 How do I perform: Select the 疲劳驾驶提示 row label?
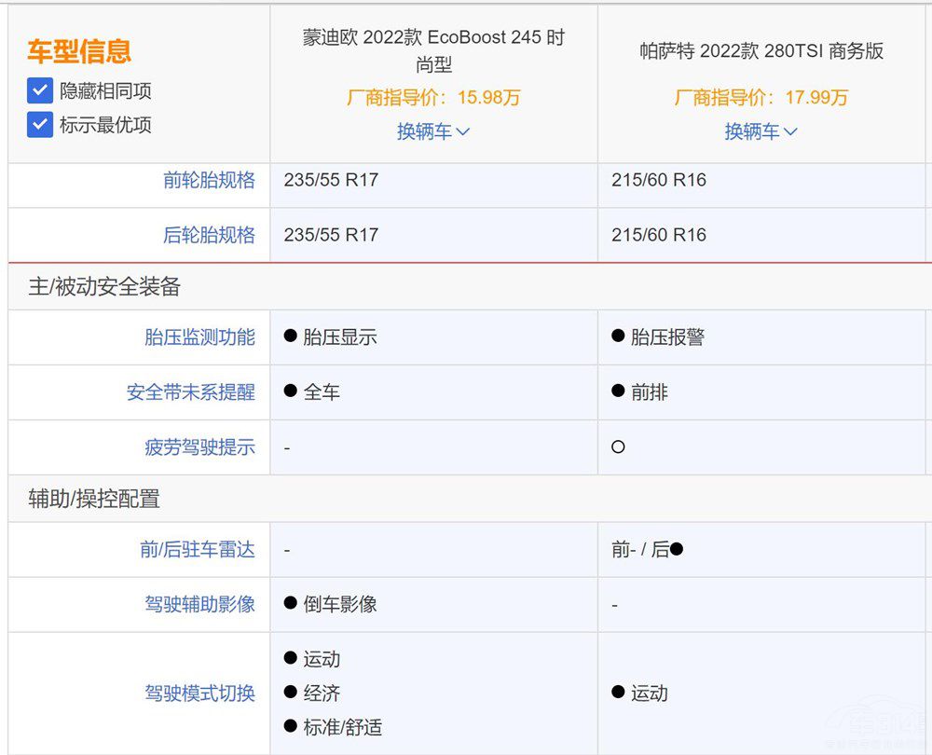(x=199, y=447)
